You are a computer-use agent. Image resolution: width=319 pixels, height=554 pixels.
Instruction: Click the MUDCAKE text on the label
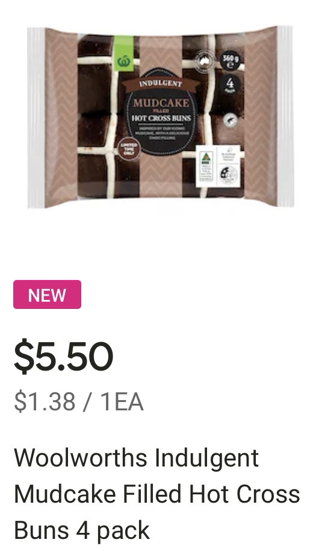point(161,103)
